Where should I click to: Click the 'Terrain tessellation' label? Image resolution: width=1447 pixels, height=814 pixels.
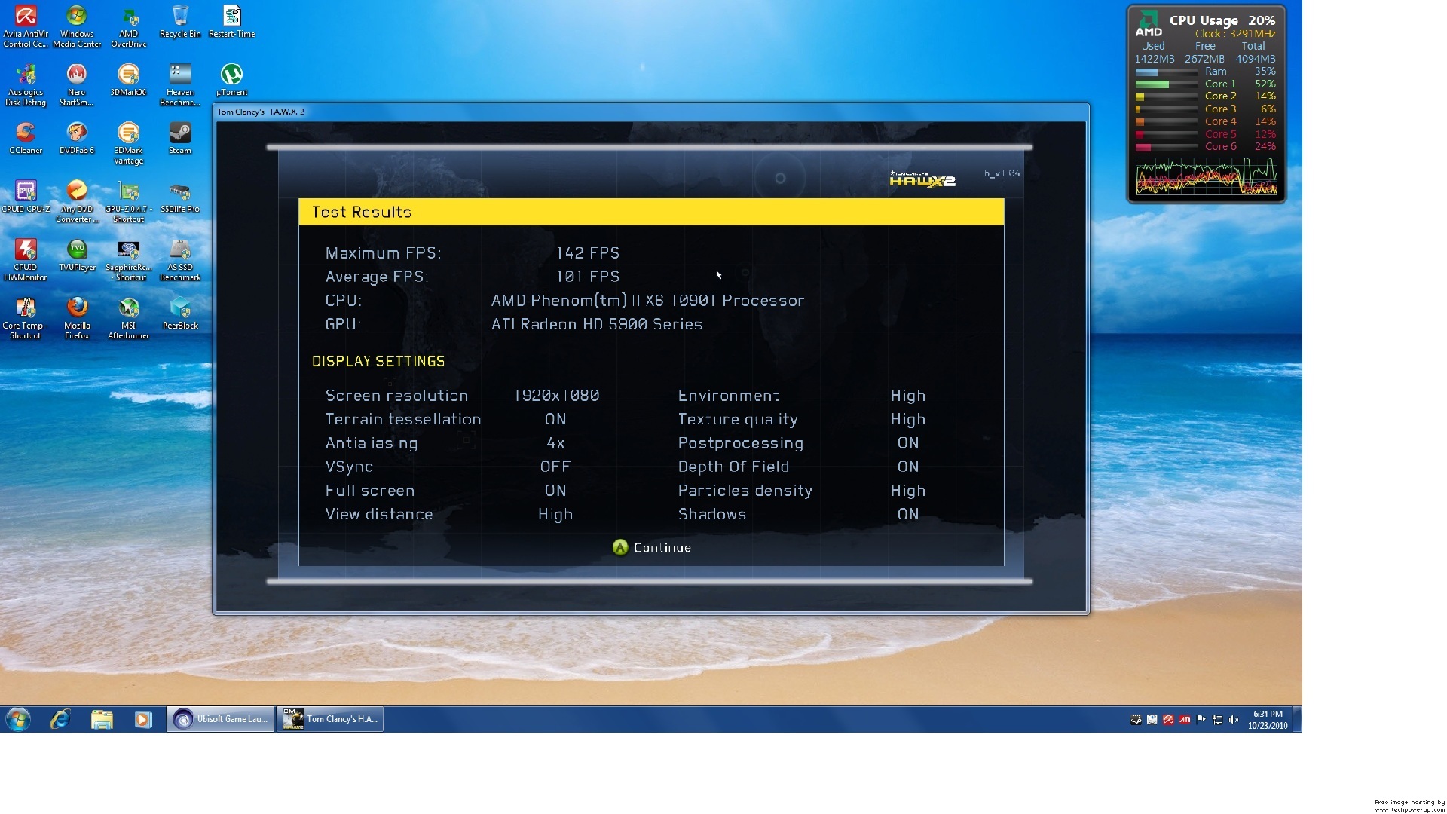403,419
